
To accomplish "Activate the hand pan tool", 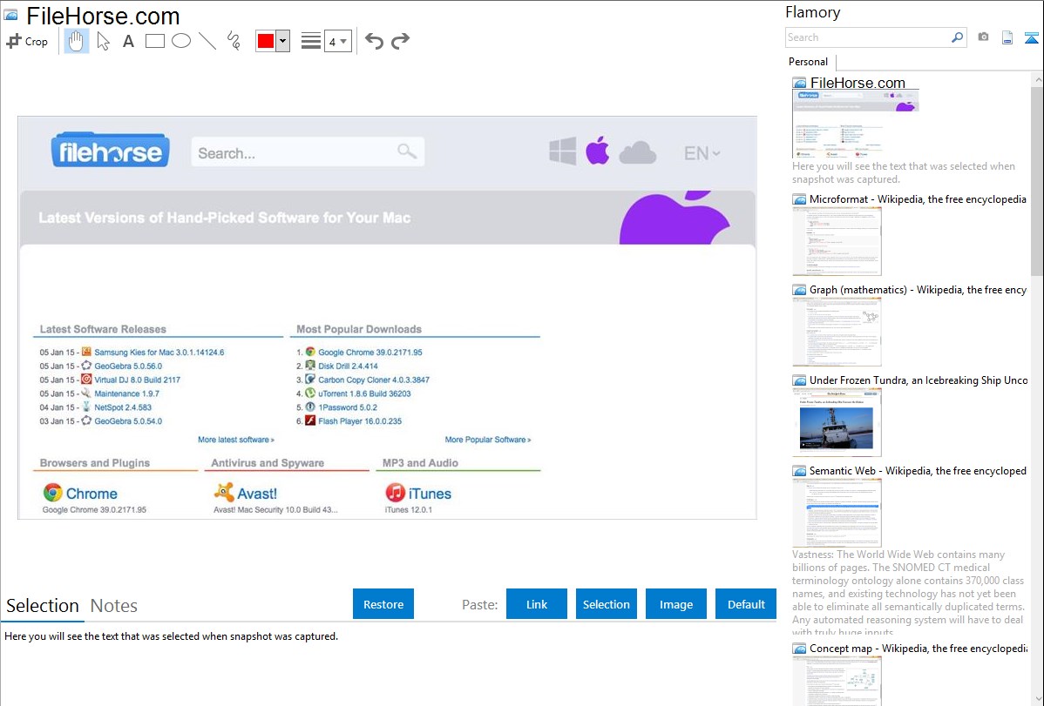I will point(76,41).
